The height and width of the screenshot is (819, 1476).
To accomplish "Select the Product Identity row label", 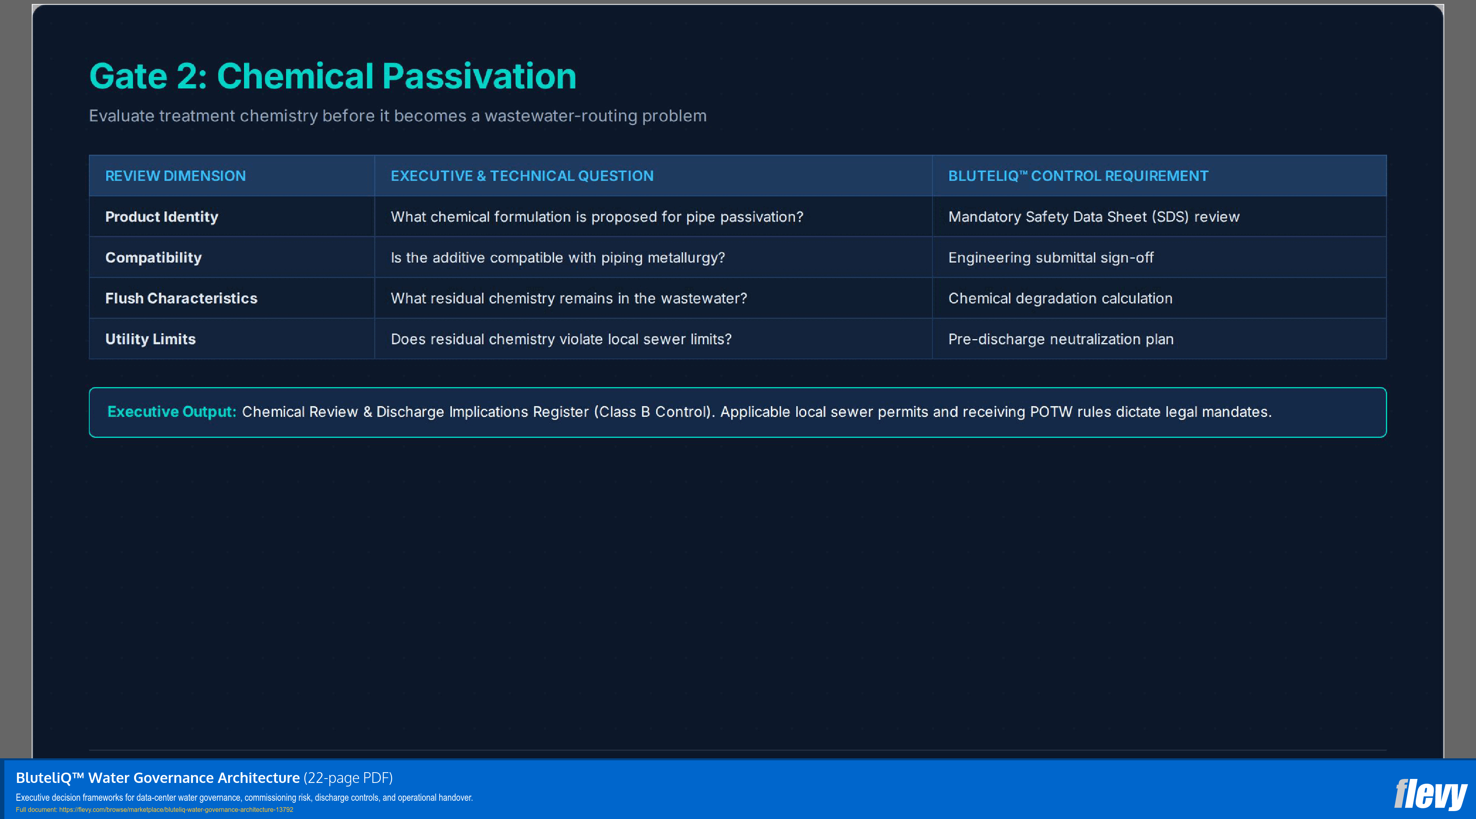I will click(x=161, y=217).
